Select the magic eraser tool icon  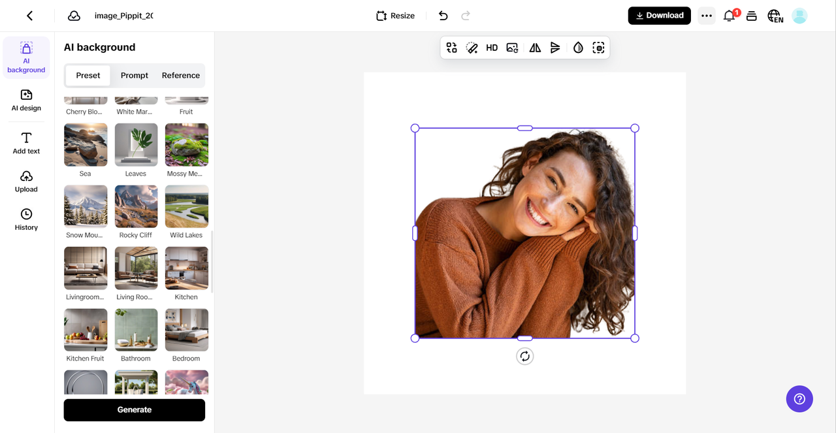[x=472, y=48]
